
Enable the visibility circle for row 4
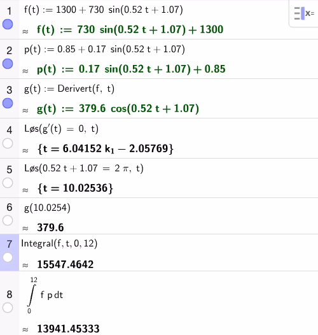pos(8,143)
